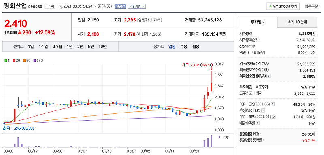Click the 거래량 volume legend marker
Image resolution: width=324 pixels, height=155 pixels.
click(x=224, y=137)
